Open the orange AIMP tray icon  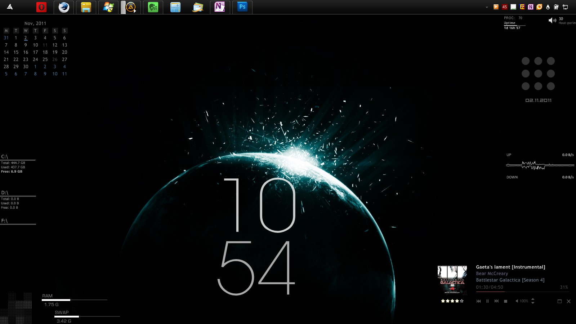pos(539,7)
